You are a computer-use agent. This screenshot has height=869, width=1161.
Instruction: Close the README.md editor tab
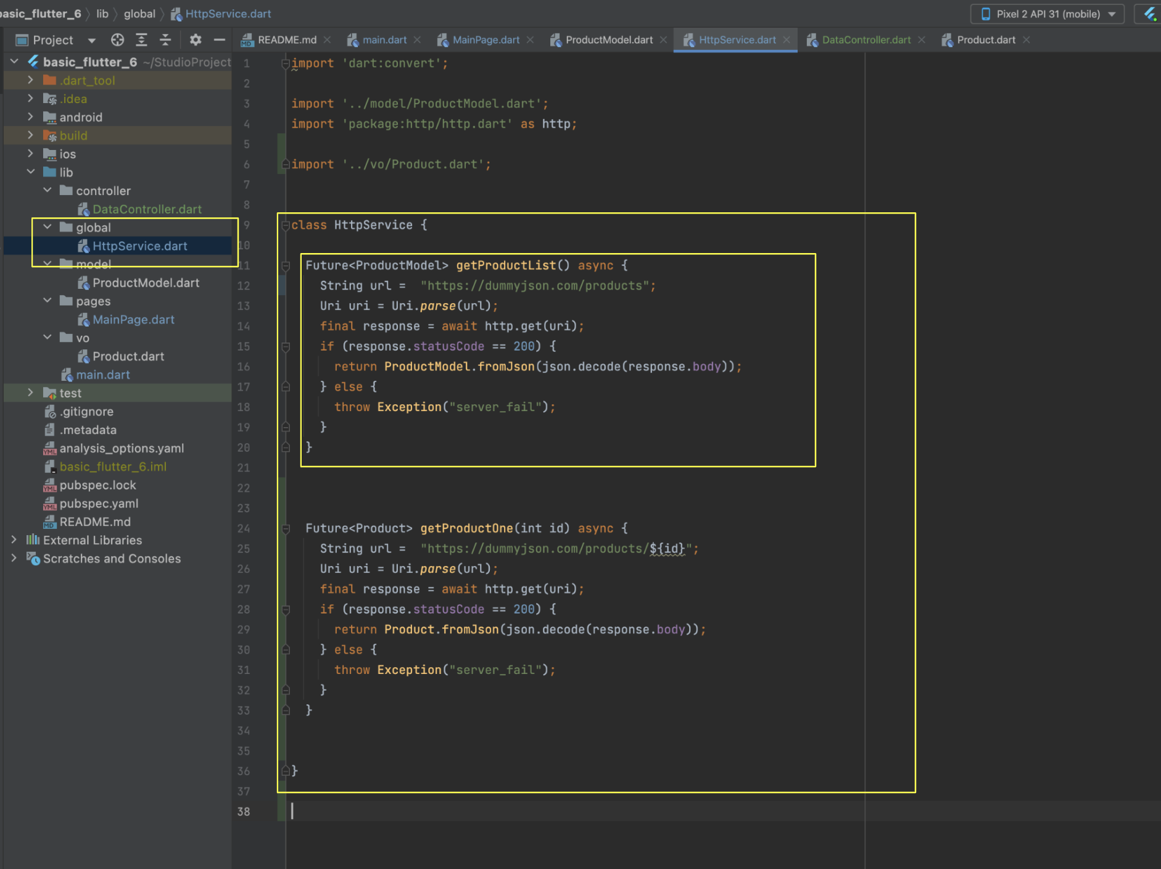(x=328, y=40)
